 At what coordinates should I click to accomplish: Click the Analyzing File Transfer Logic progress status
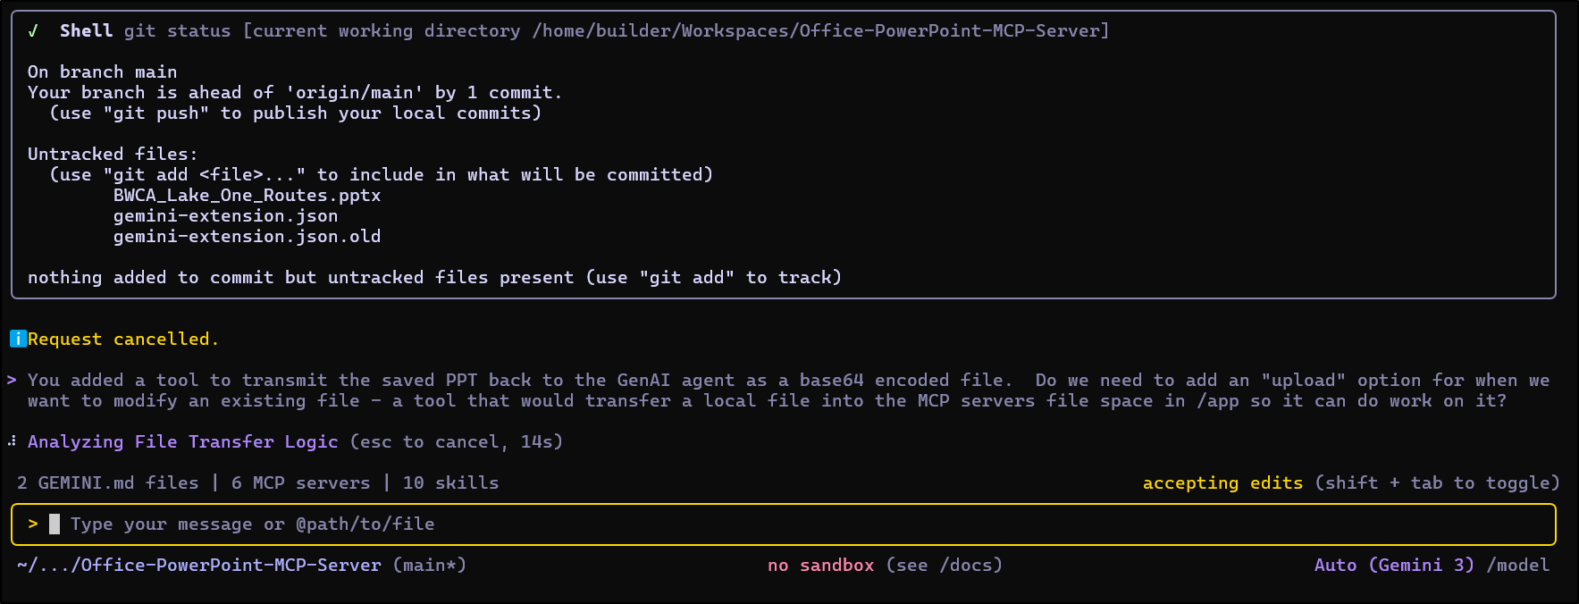tap(182, 441)
